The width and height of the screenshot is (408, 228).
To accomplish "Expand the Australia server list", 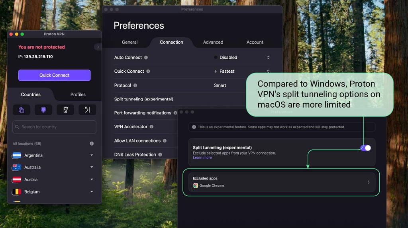I will (x=92, y=167).
